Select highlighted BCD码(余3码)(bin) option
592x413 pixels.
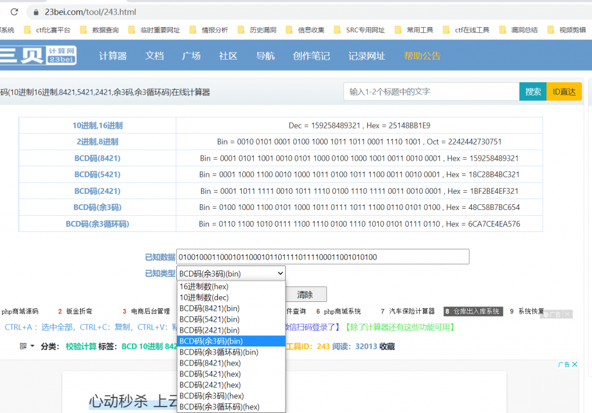[x=231, y=341]
